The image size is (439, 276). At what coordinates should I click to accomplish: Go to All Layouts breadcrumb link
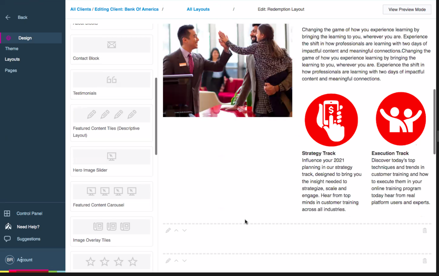pos(198,9)
